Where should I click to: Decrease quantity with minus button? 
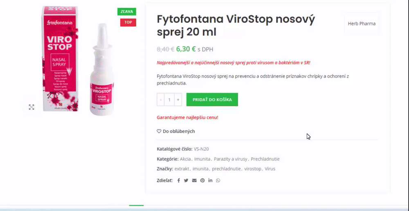(161, 99)
